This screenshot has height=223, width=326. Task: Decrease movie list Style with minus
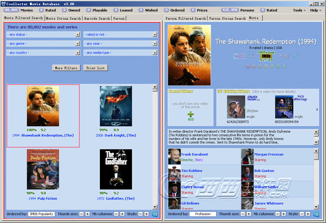click(140, 214)
